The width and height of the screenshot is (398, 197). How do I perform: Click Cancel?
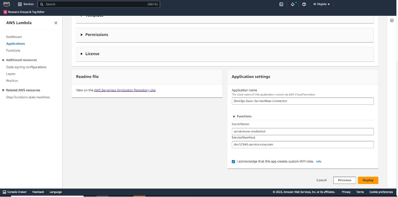(321, 180)
